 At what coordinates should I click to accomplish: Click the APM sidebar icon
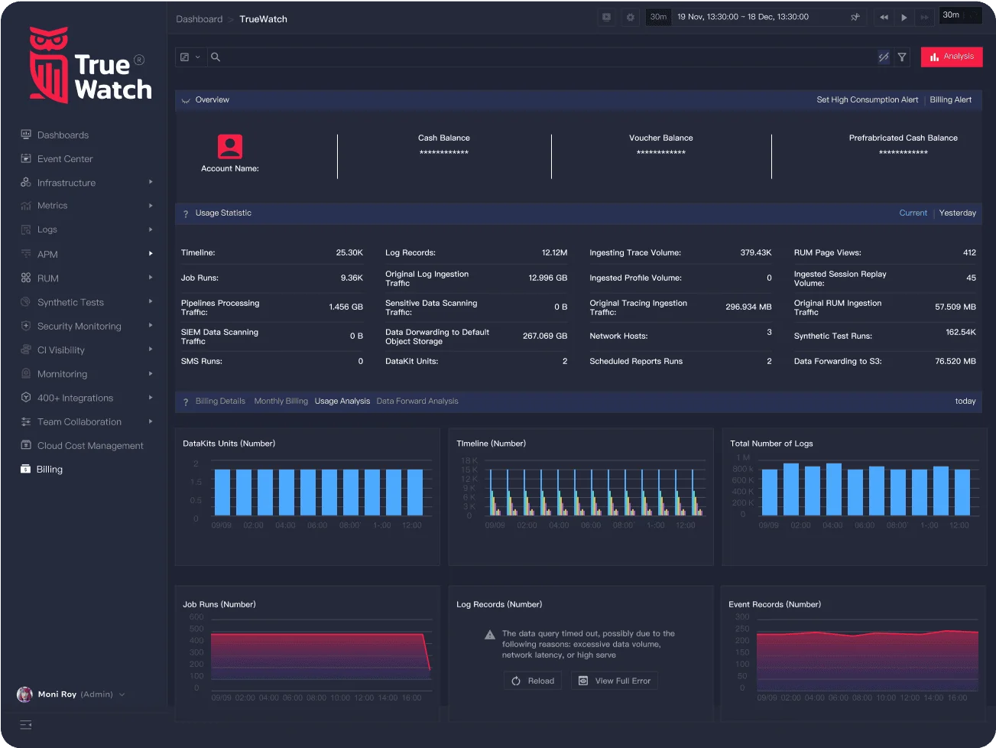(x=26, y=254)
